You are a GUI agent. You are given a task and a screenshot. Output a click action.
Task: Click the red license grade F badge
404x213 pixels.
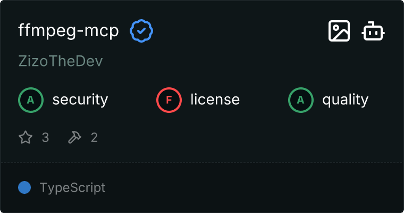click(x=169, y=100)
